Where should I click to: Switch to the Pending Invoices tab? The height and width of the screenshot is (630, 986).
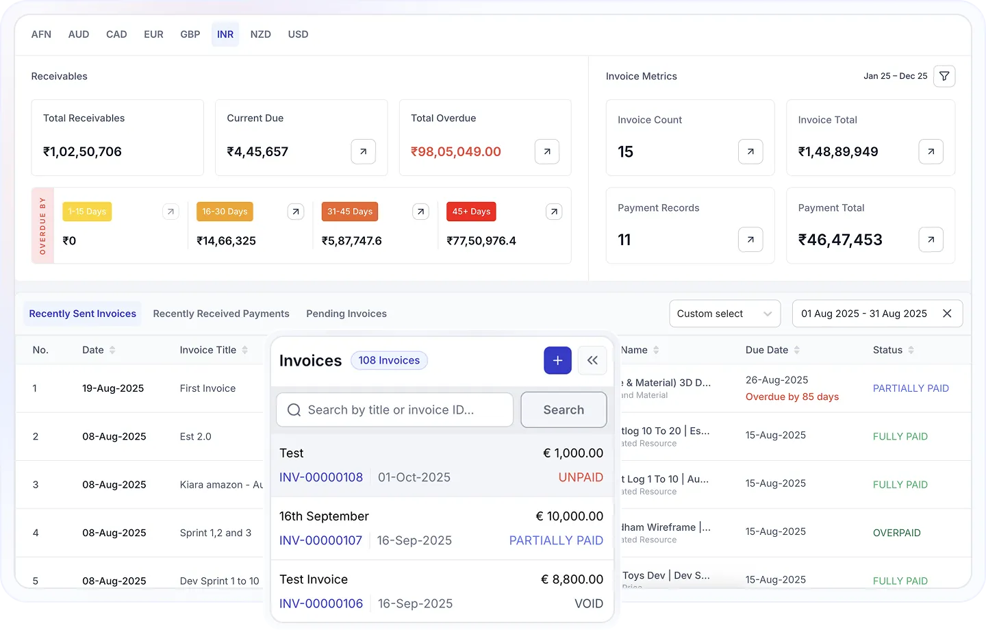click(346, 313)
